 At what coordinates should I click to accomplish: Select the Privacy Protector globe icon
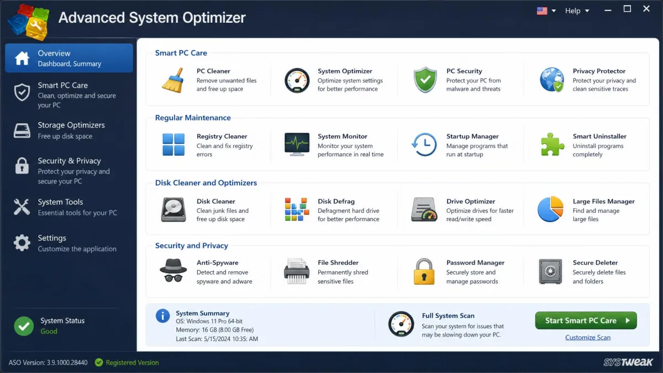551,80
